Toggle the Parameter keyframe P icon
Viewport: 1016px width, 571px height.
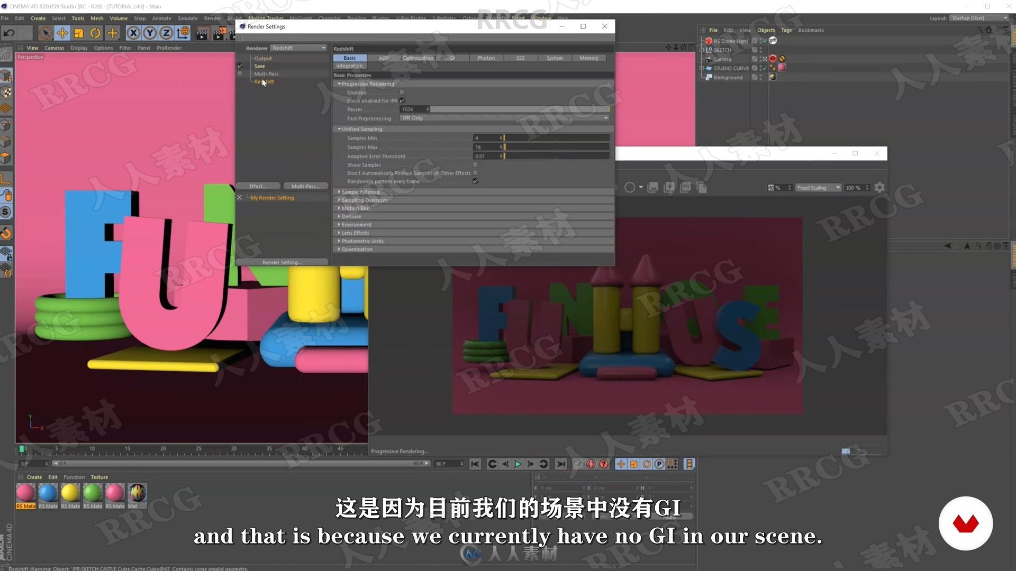pos(659,464)
